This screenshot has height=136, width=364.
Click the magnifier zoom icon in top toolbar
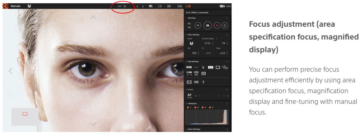125,6
